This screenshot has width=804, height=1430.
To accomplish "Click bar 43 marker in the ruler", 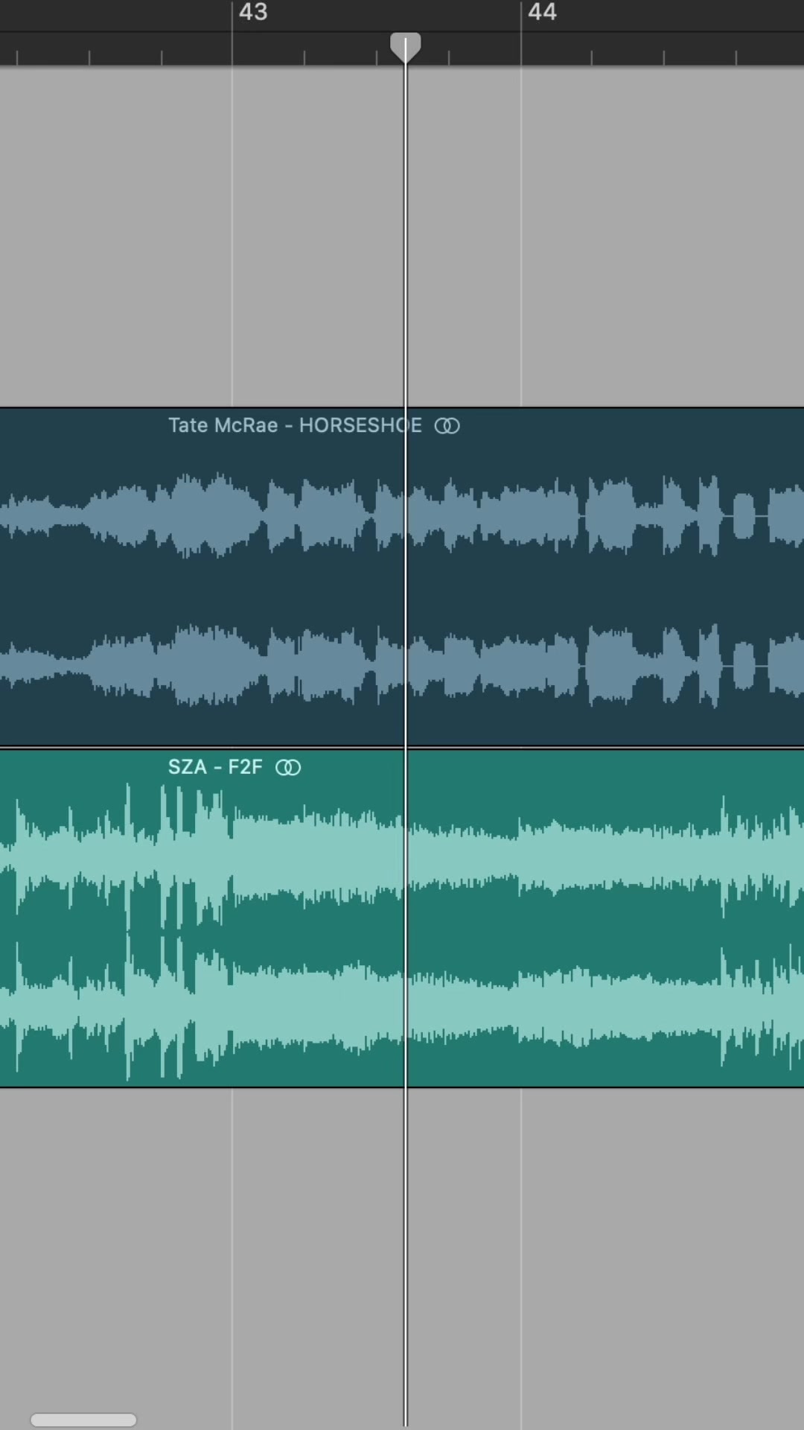I will tap(253, 12).
